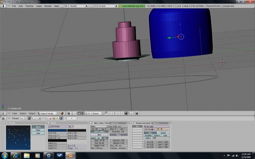Image resolution: width=255 pixels, height=159 pixels.
Task: Open the Object Mode dropdown
Action: [x=48, y=113]
